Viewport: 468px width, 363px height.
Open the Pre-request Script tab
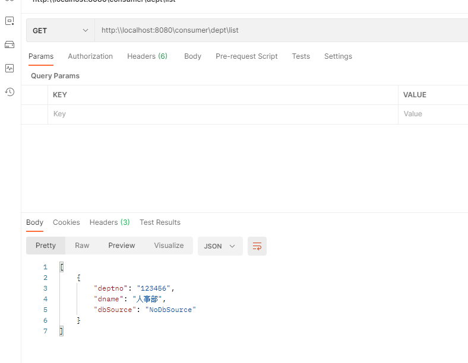tap(246, 56)
